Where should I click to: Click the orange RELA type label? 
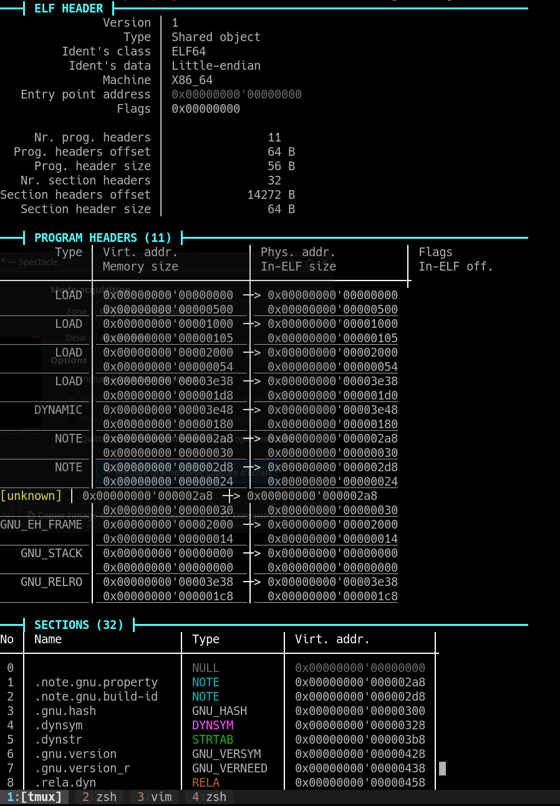(206, 782)
